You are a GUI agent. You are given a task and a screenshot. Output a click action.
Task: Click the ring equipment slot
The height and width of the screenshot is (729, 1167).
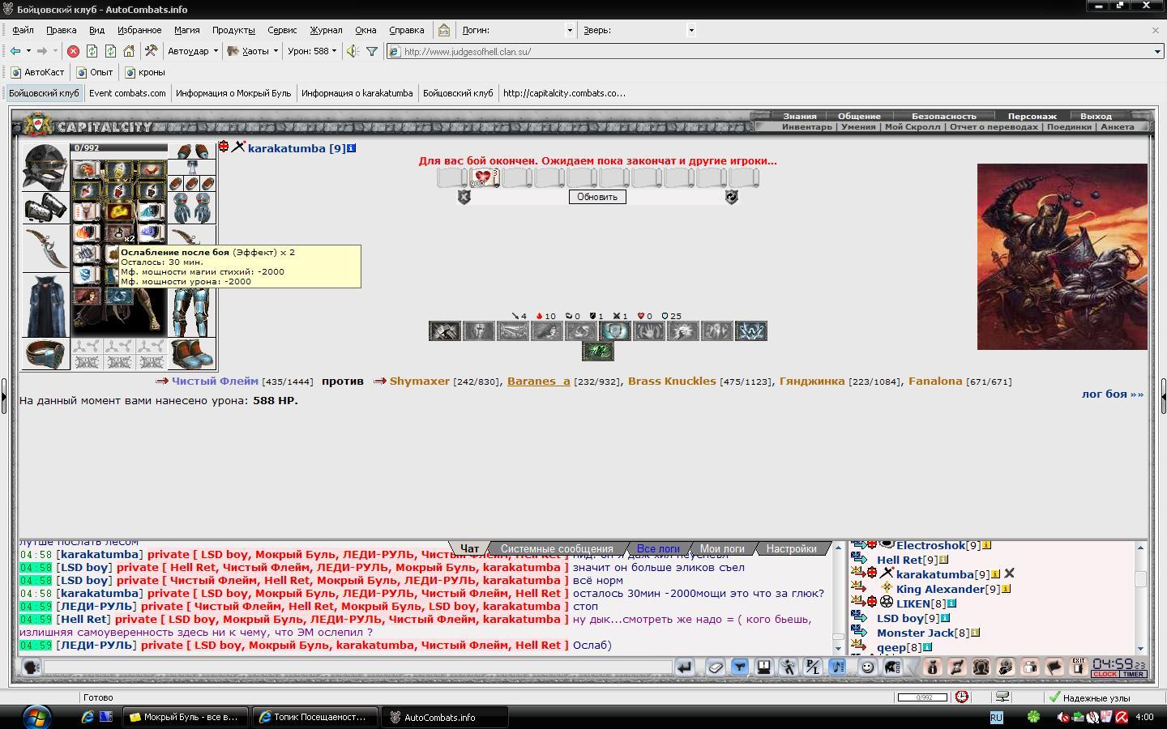45,354
